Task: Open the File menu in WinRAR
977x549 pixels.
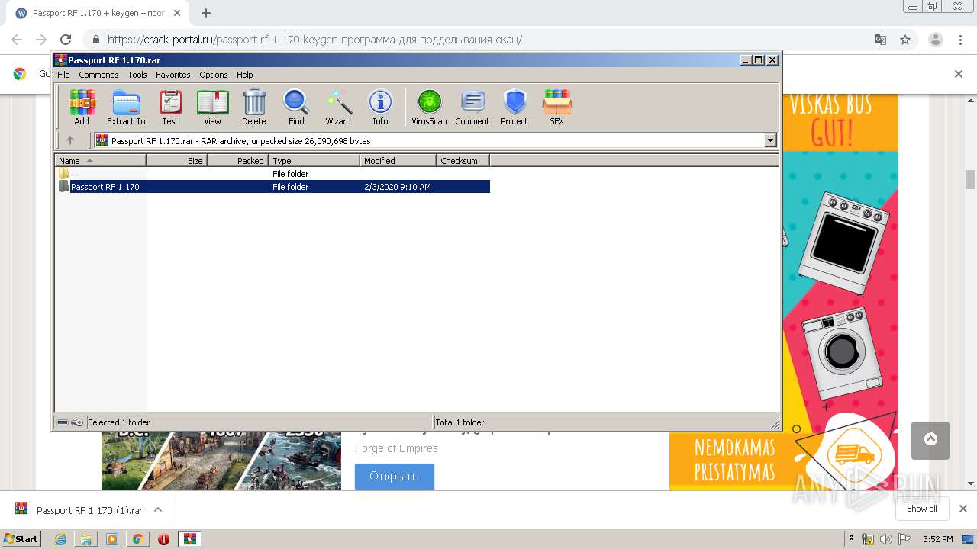Action: (x=63, y=75)
